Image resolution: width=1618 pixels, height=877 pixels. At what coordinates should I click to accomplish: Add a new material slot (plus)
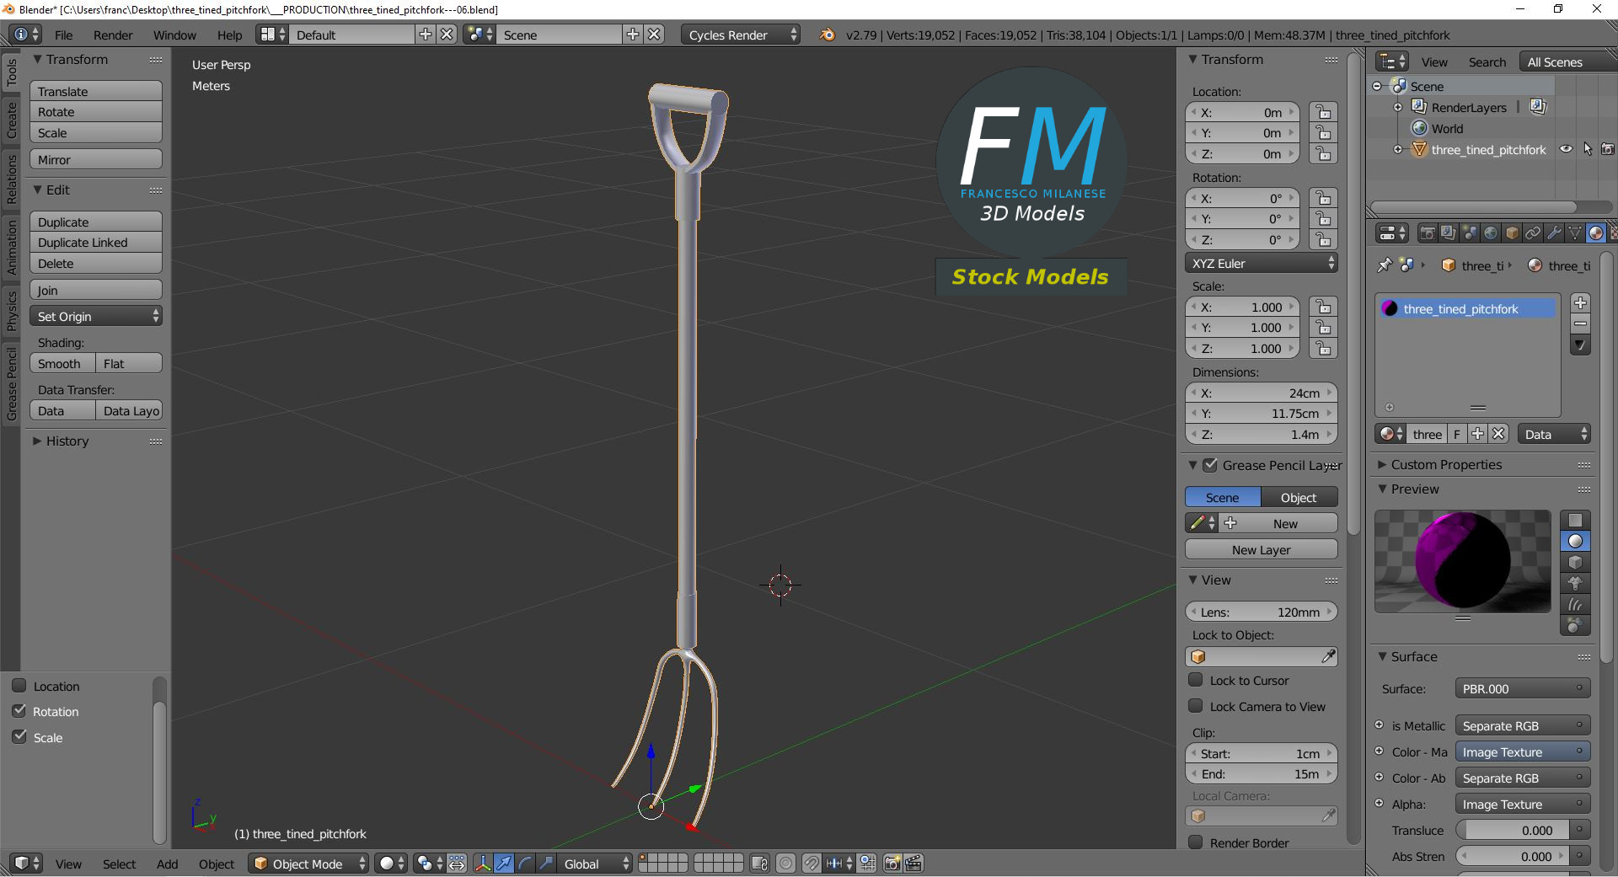click(1581, 303)
